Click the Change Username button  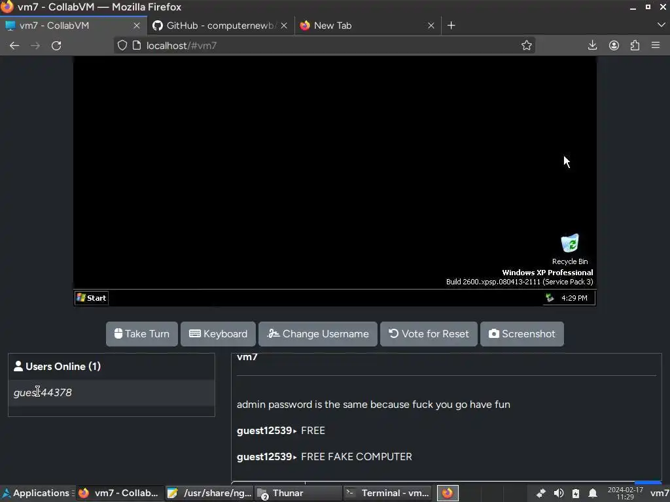pyautogui.click(x=318, y=334)
